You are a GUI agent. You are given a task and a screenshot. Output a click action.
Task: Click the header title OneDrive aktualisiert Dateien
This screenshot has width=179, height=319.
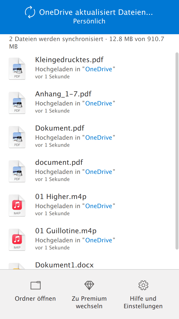[96, 12]
